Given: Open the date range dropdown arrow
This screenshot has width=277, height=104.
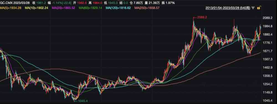Looking at the screenshot, I should [253, 8].
